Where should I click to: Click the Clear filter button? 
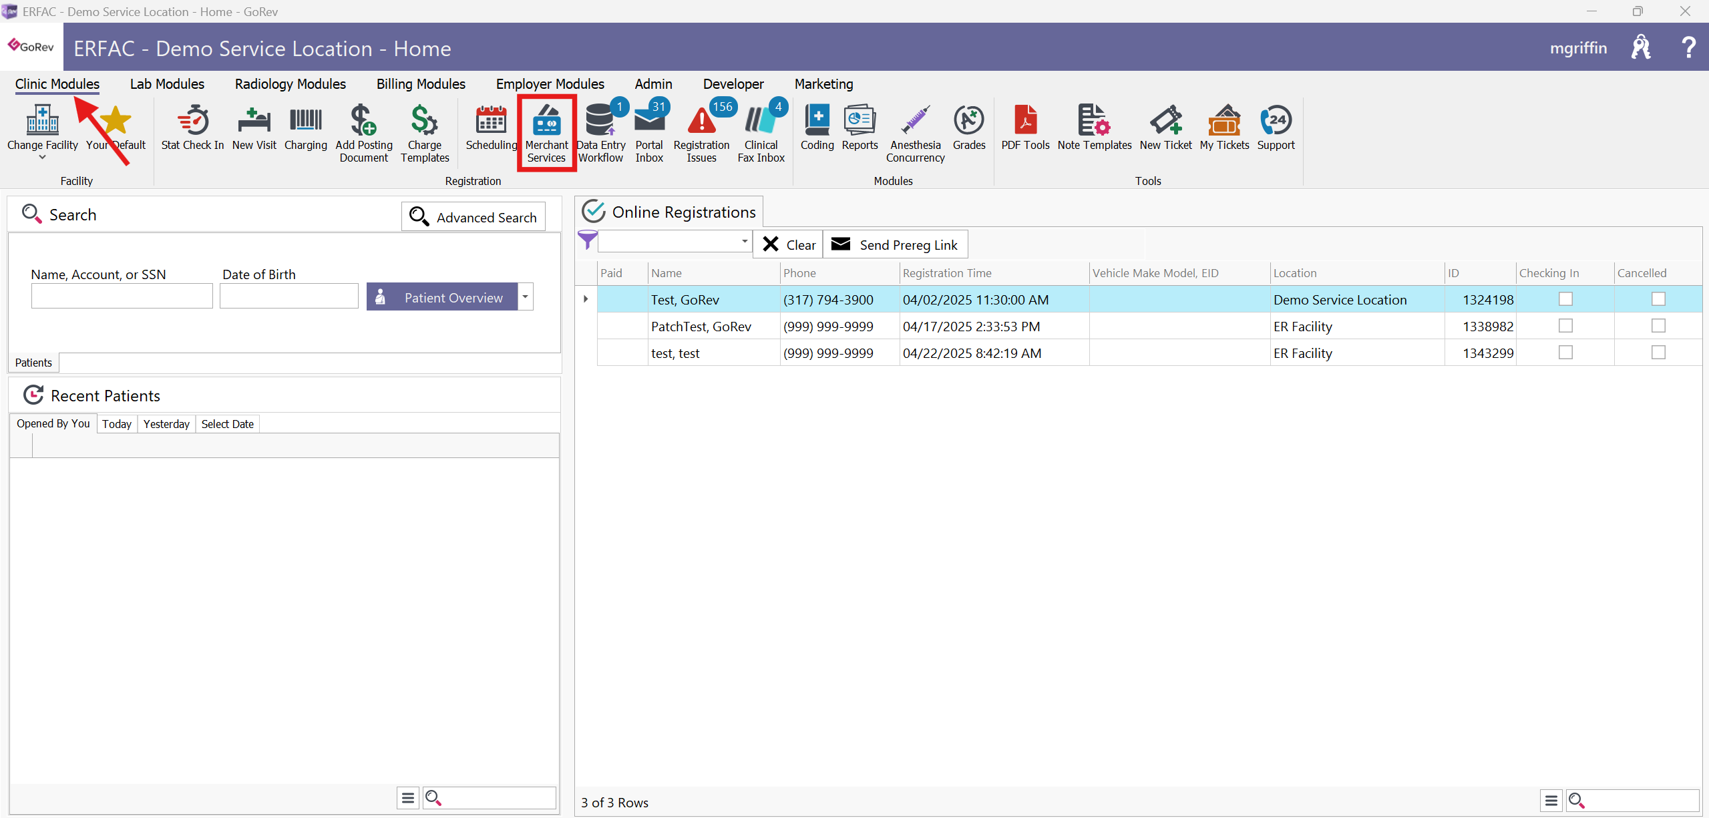point(789,244)
